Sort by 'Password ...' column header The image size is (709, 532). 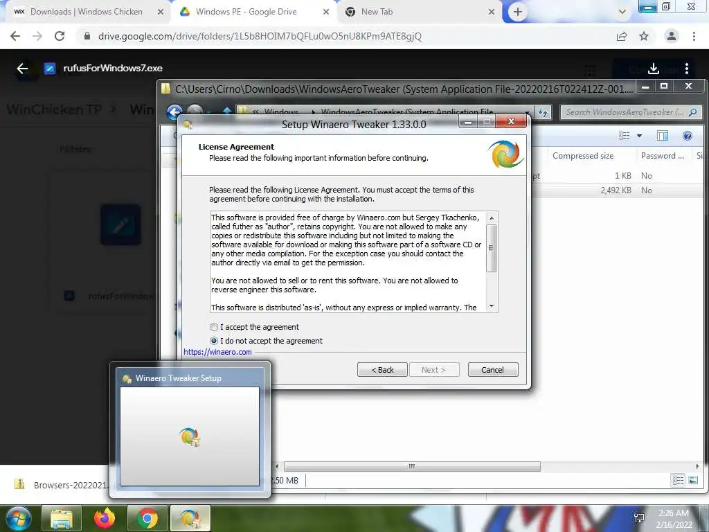click(663, 156)
